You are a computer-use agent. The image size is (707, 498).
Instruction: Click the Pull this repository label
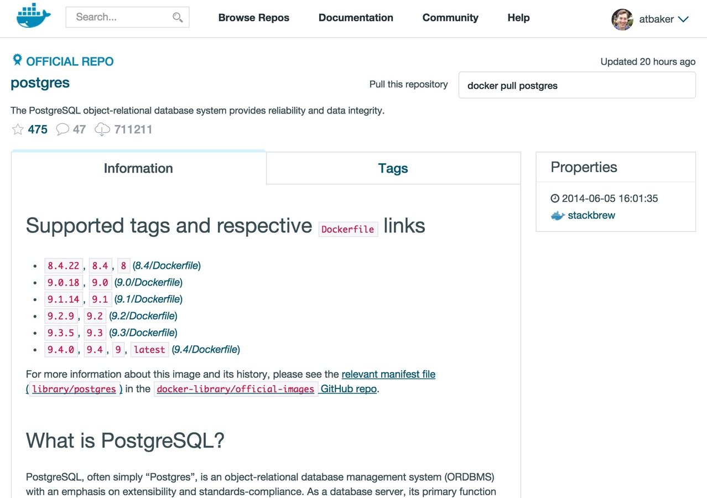[x=408, y=84]
